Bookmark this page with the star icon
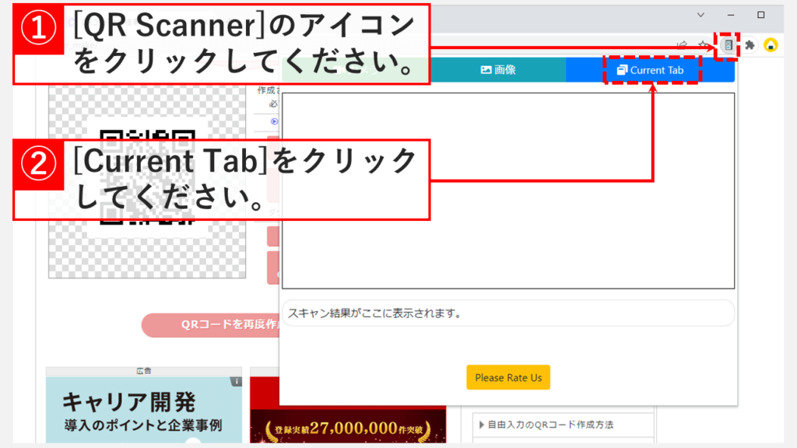Viewport: 797px width, 448px height. pyautogui.click(x=704, y=45)
